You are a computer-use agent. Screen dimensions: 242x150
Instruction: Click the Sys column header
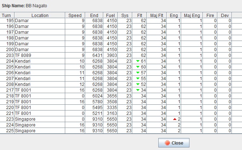tap(125, 15)
